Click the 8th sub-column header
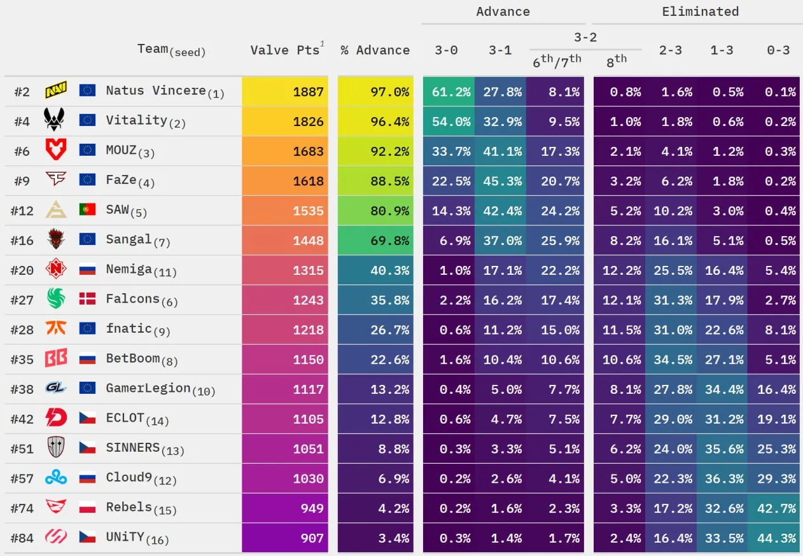 tap(617, 60)
